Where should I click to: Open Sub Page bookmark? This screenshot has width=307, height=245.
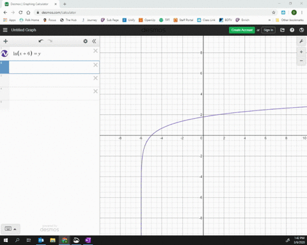tap(110, 20)
